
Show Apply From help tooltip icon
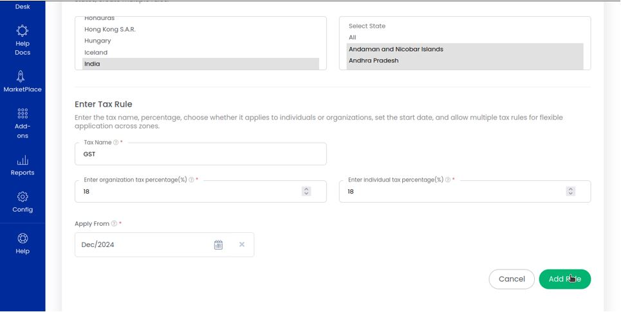click(x=114, y=224)
